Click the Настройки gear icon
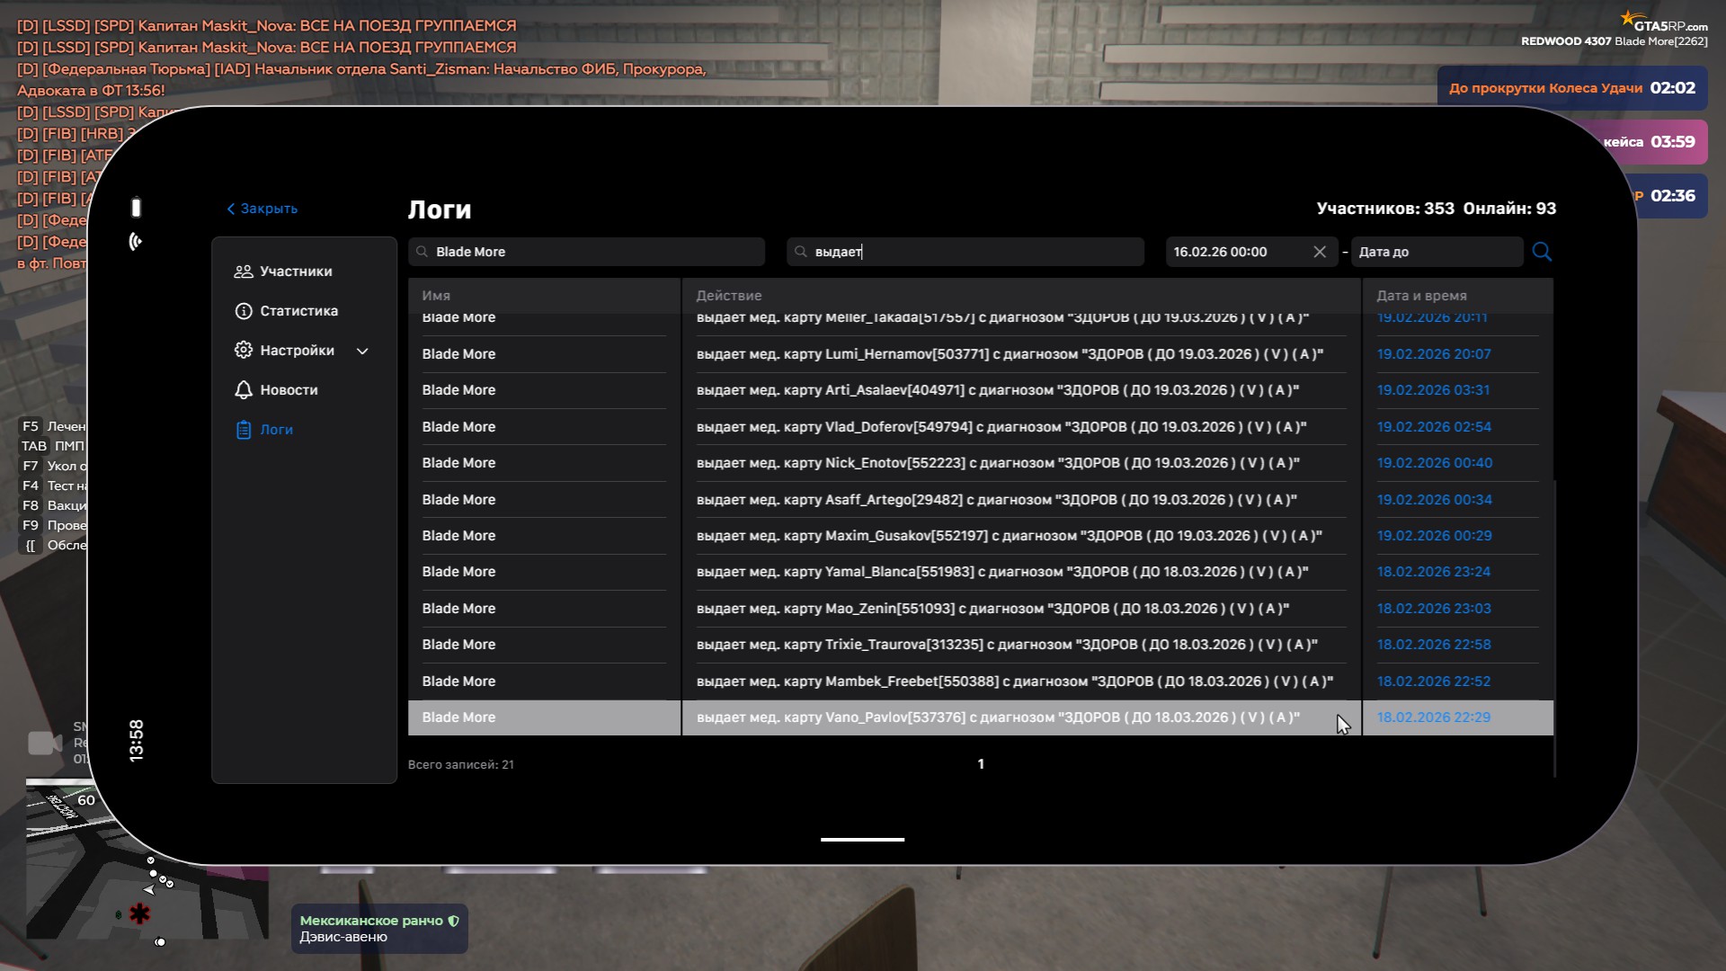 pyautogui.click(x=243, y=351)
